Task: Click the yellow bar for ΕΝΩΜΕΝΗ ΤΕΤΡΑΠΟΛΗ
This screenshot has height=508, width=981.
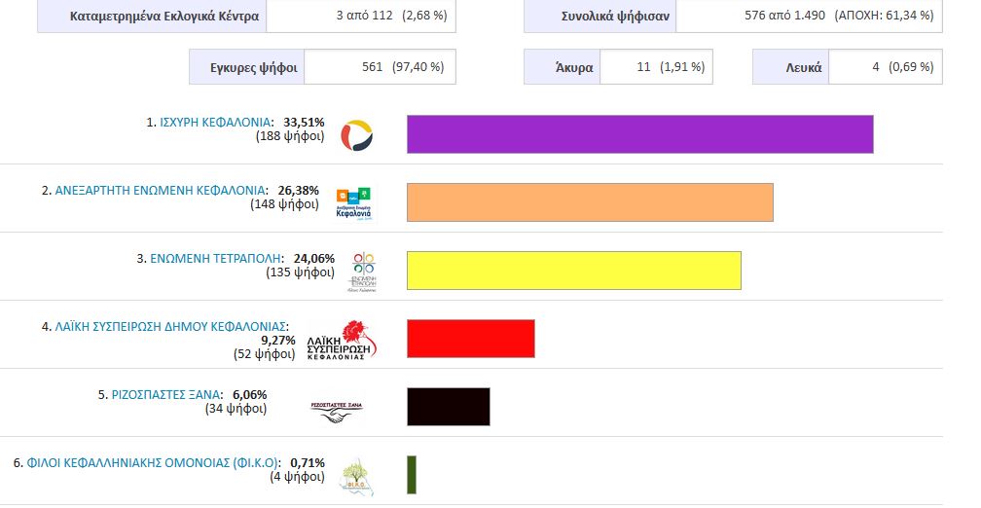Action: [x=574, y=271]
